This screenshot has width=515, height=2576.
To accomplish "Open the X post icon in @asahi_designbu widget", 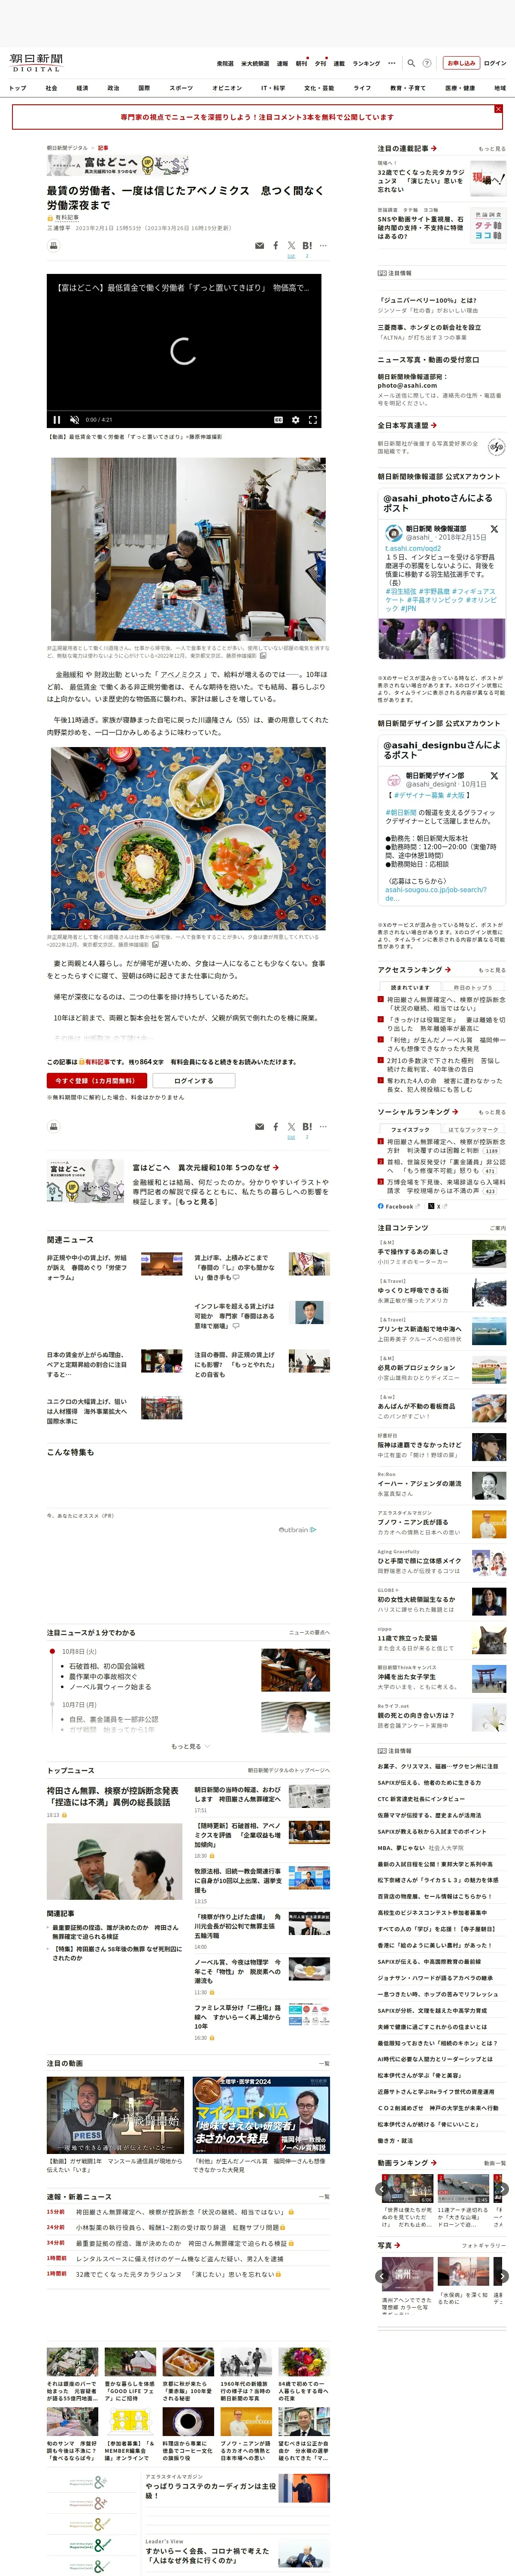I will [x=494, y=776].
